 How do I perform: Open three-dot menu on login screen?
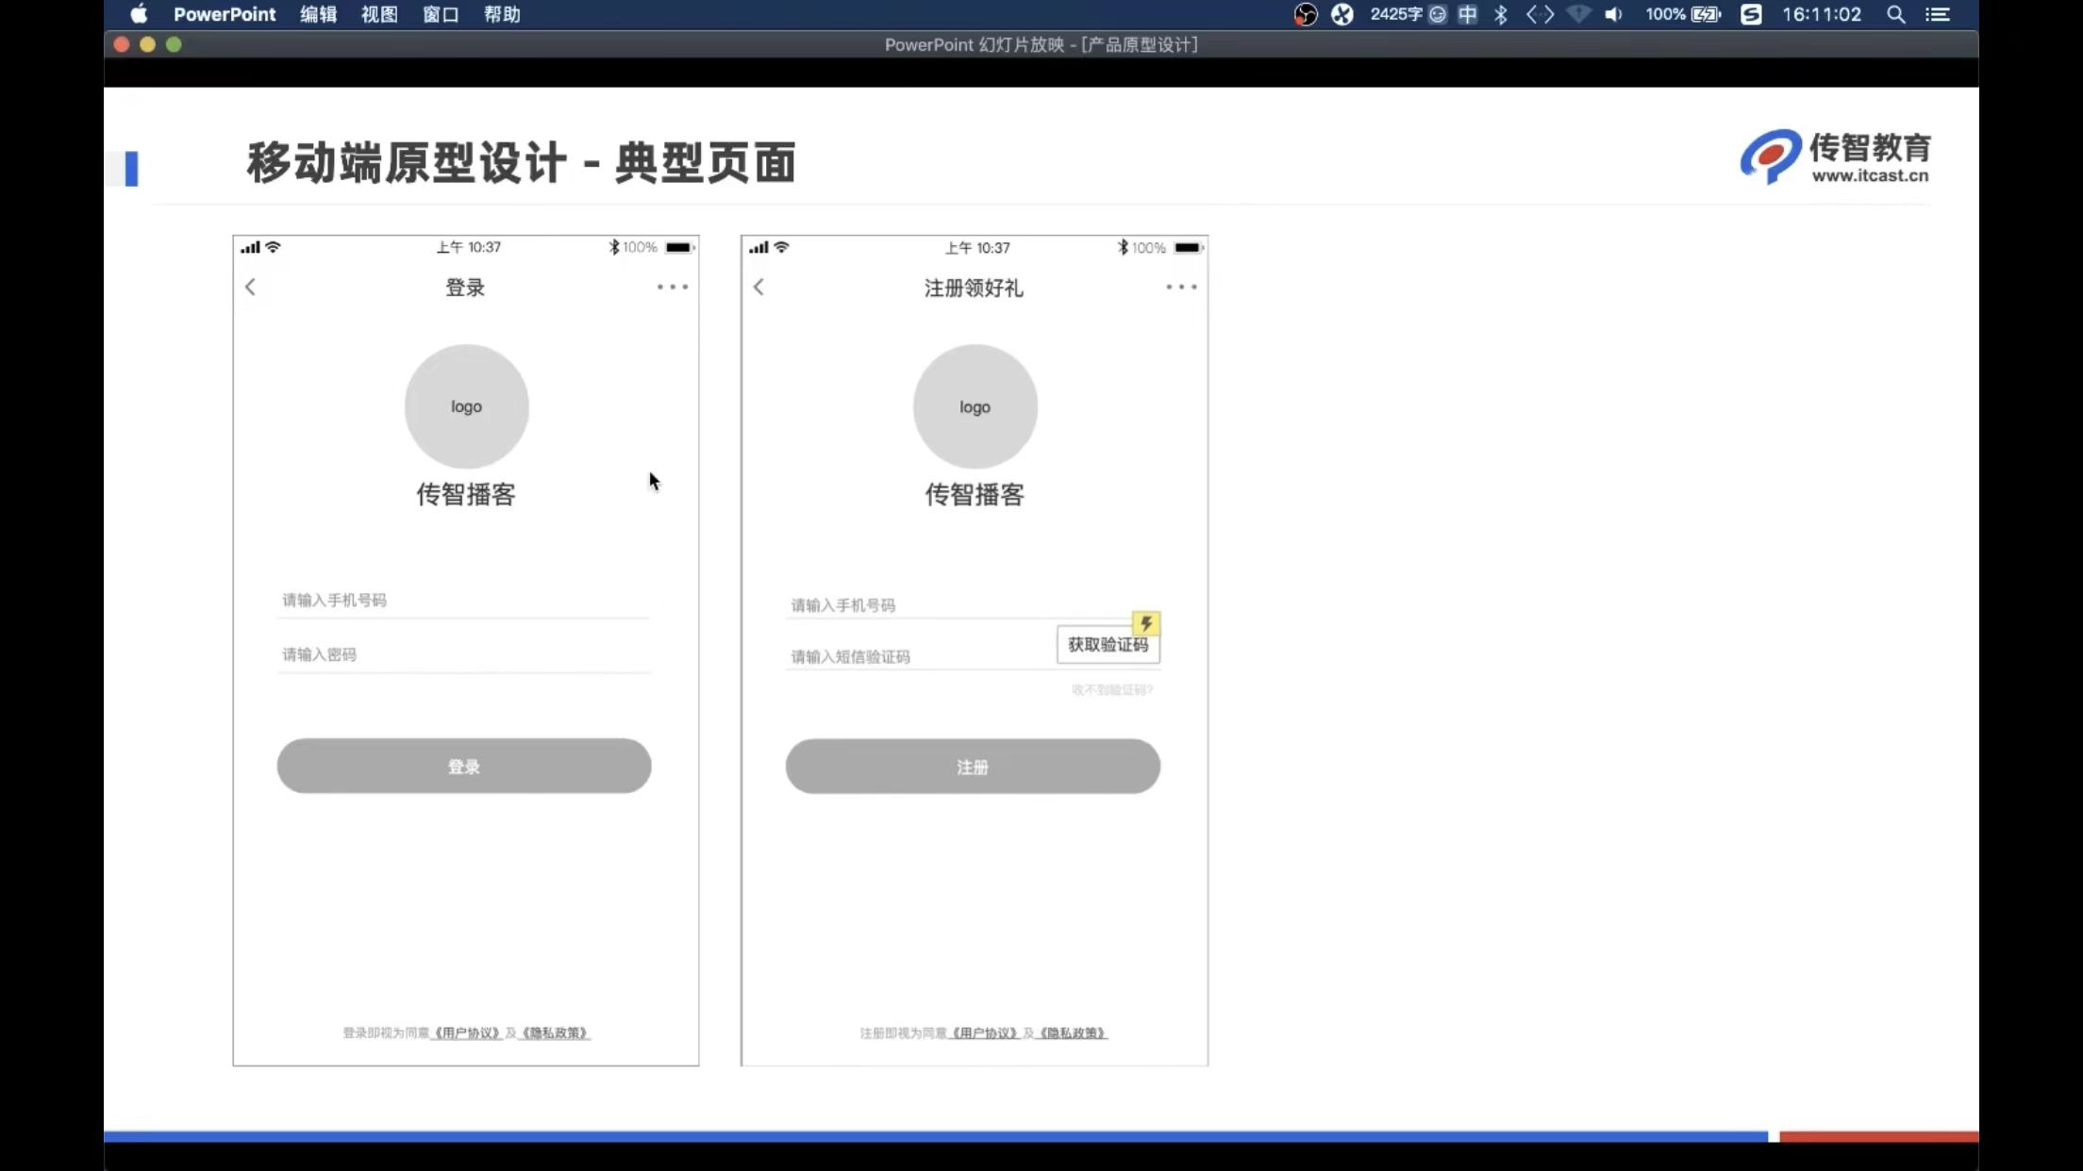[673, 287]
